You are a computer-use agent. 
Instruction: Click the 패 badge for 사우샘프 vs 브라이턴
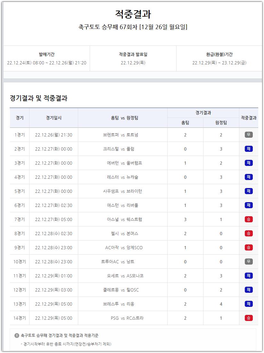(x=248, y=191)
